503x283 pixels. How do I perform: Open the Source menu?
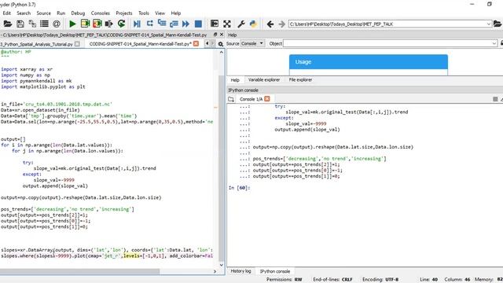(x=44, y=13)
